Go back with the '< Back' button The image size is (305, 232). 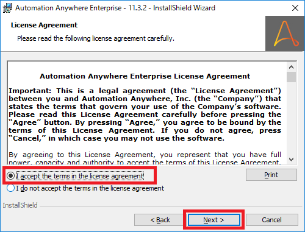point(160,220)
